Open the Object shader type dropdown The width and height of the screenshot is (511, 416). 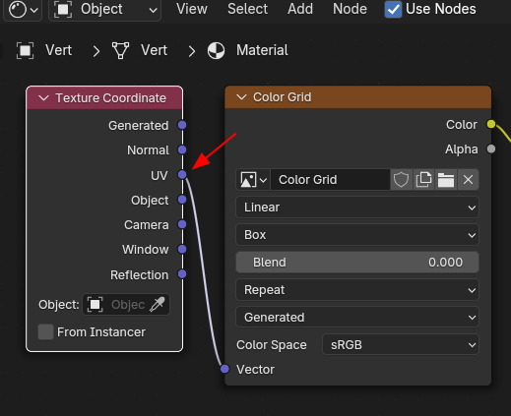105,10
